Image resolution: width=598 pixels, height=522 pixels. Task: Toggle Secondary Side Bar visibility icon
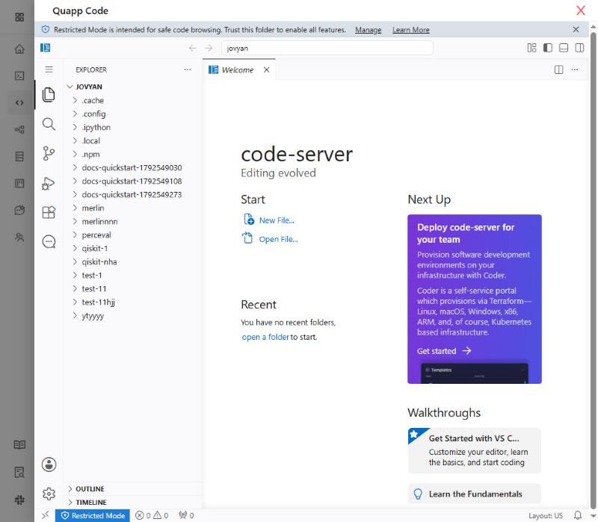click(x=579, y=48)
